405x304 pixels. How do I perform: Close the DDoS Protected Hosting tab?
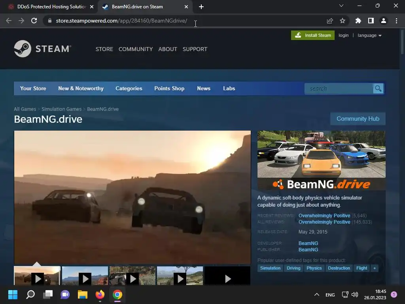click(x=92, y=7)
